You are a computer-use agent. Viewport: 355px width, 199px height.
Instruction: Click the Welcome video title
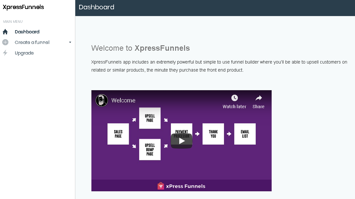pyautogui.click(x=123, y=100)
